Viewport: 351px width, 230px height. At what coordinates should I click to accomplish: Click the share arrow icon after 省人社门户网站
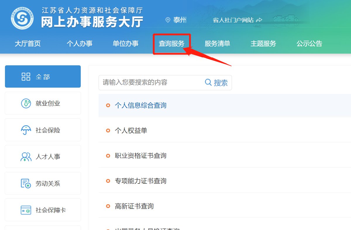pyautogui.click(x=259, y=20)
